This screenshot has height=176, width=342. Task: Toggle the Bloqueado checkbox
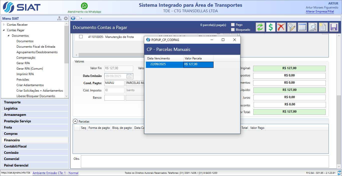(x=233, y=30)
